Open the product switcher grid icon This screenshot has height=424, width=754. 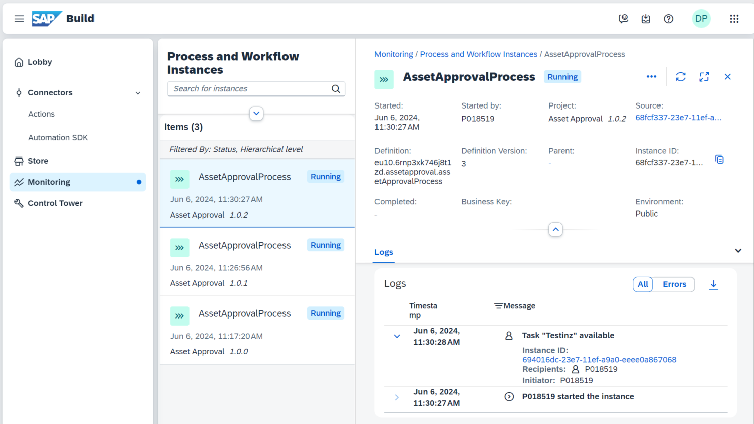click(734, 19)
